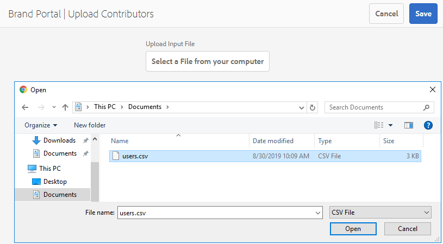
Task: Toggle the preview pane icon
Action: (x=409, y=125)
